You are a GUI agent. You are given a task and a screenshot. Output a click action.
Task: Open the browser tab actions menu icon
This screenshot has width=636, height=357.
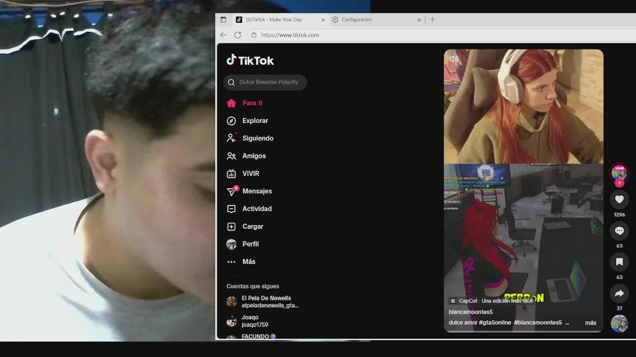click(x=223, y=20)
